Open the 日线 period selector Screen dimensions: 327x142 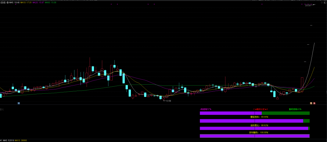pyautogui.click(x=3, y=2)
